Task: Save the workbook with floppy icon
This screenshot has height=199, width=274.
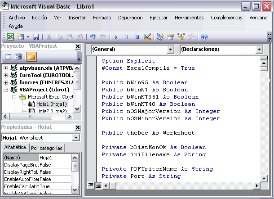Action: pyautogui.click(x=36, y=37)
